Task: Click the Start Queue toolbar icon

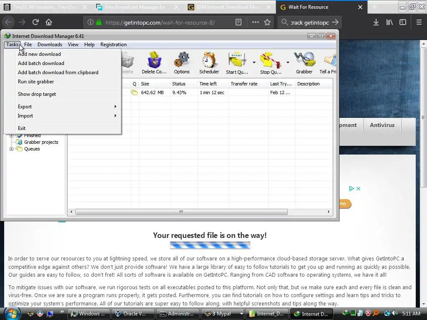Action: 237,60
